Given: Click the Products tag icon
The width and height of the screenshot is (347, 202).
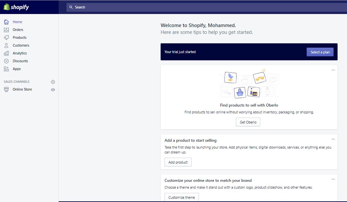Looking at the screenshot, I should click(7, 37).
